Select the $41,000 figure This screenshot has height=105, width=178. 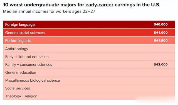[x=161, y=33]
